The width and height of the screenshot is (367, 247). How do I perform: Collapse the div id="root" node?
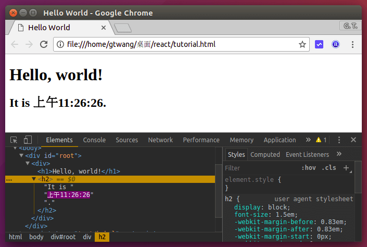tap(21, 155)
